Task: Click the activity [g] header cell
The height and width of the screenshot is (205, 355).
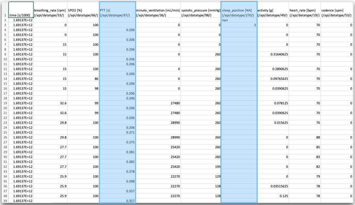Action: click(273, 10)
